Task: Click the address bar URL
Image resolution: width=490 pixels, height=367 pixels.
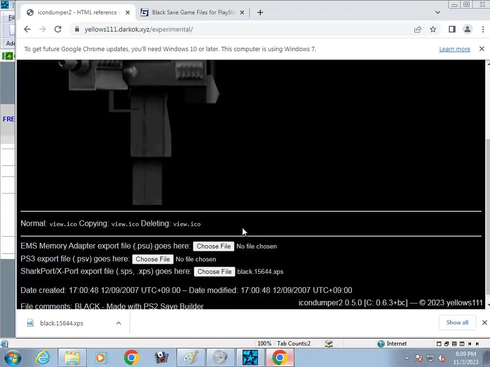Action: [139, 29]
